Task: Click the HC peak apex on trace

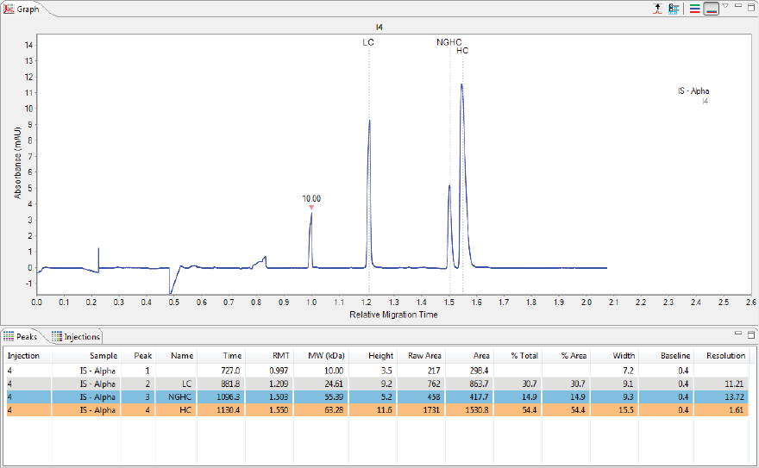Action: coord(461,85)
